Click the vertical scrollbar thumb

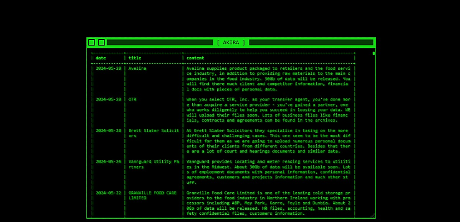pyautogui.click(x=374, y=53)
